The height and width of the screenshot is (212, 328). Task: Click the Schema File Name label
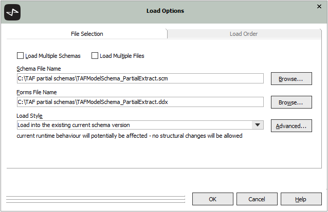coord(39,69)
